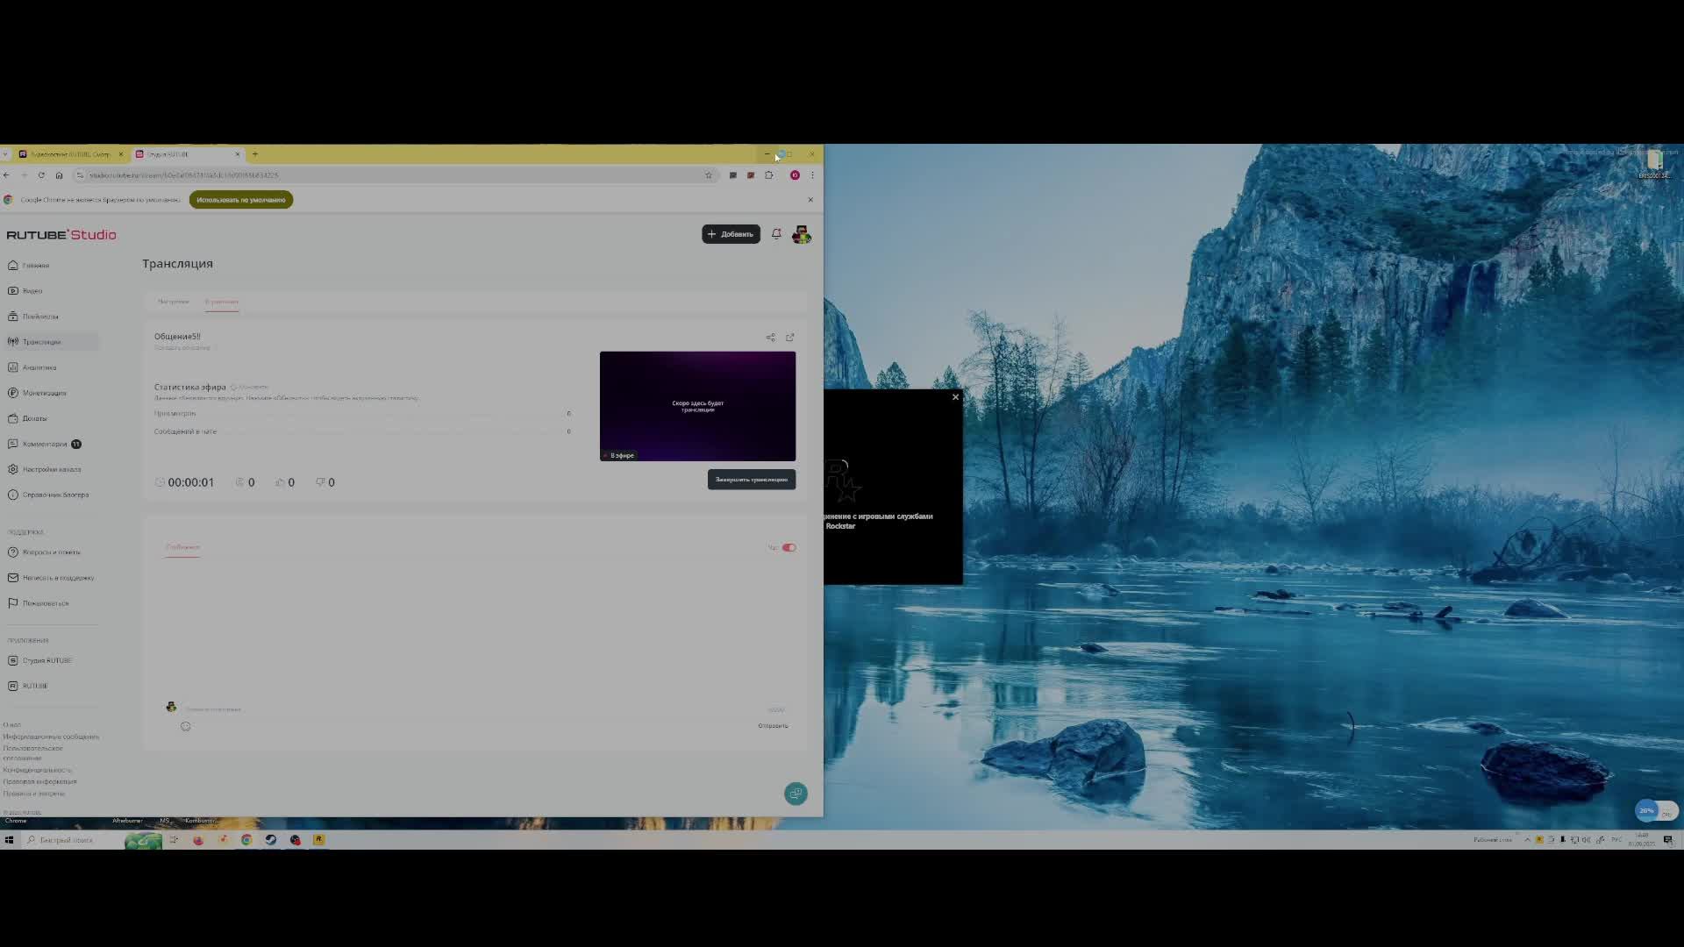Image resolution: width=1684 pixels, height=947 pixels.
Task: Open the user avatar account menu
Action: tap(801, 234)
